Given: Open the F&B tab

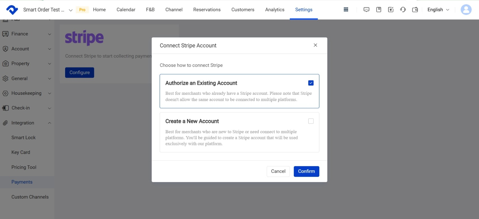Looking at the screenshot, I should click(x=150, y=10).
